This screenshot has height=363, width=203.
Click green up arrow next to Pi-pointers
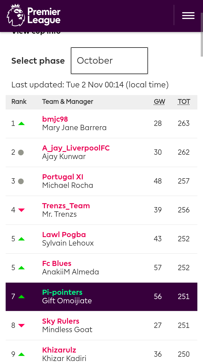pyautogui.click(x=21, y=297)
